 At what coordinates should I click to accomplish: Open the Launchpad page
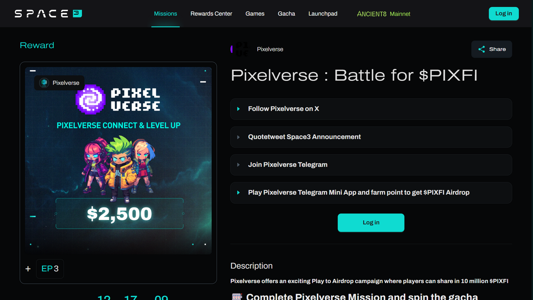323,13
